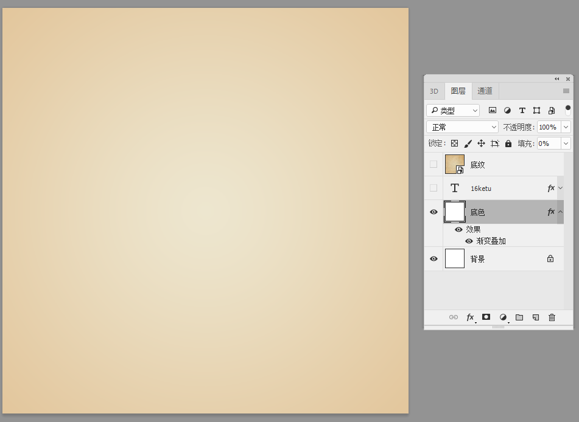
Task: Filter layers by shape icon
Action: click(536, 110)
